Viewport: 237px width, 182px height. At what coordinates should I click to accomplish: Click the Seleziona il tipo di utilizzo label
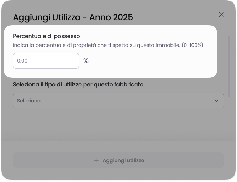click(78, 85)
